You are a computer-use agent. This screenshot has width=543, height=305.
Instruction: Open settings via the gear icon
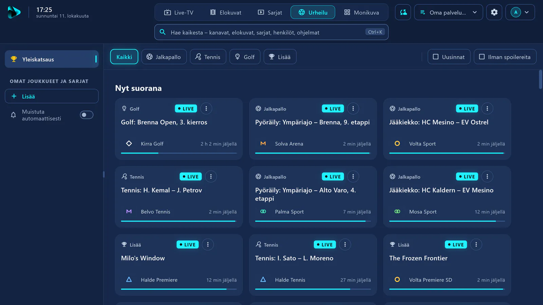point(494,12)
